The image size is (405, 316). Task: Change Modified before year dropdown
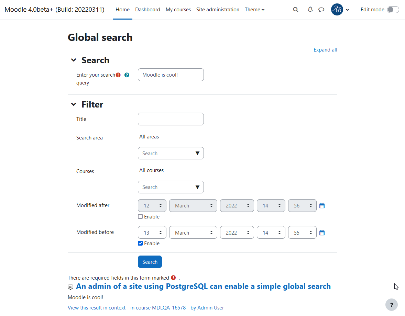pos(237,233)
